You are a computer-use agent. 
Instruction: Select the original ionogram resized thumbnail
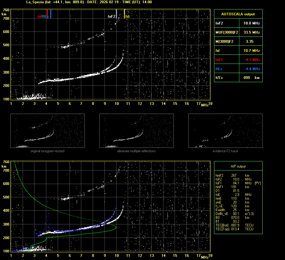(x=47, y=131)
